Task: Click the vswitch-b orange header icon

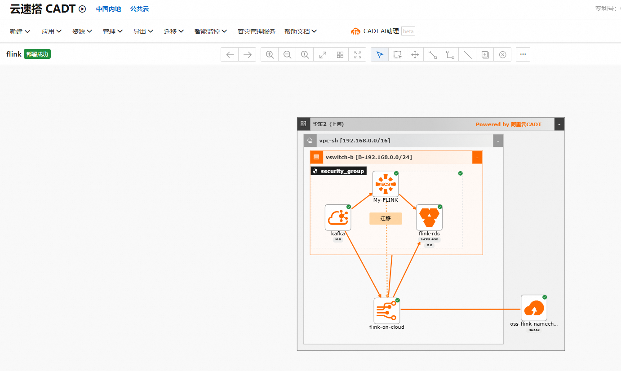Action: point(316,157)
